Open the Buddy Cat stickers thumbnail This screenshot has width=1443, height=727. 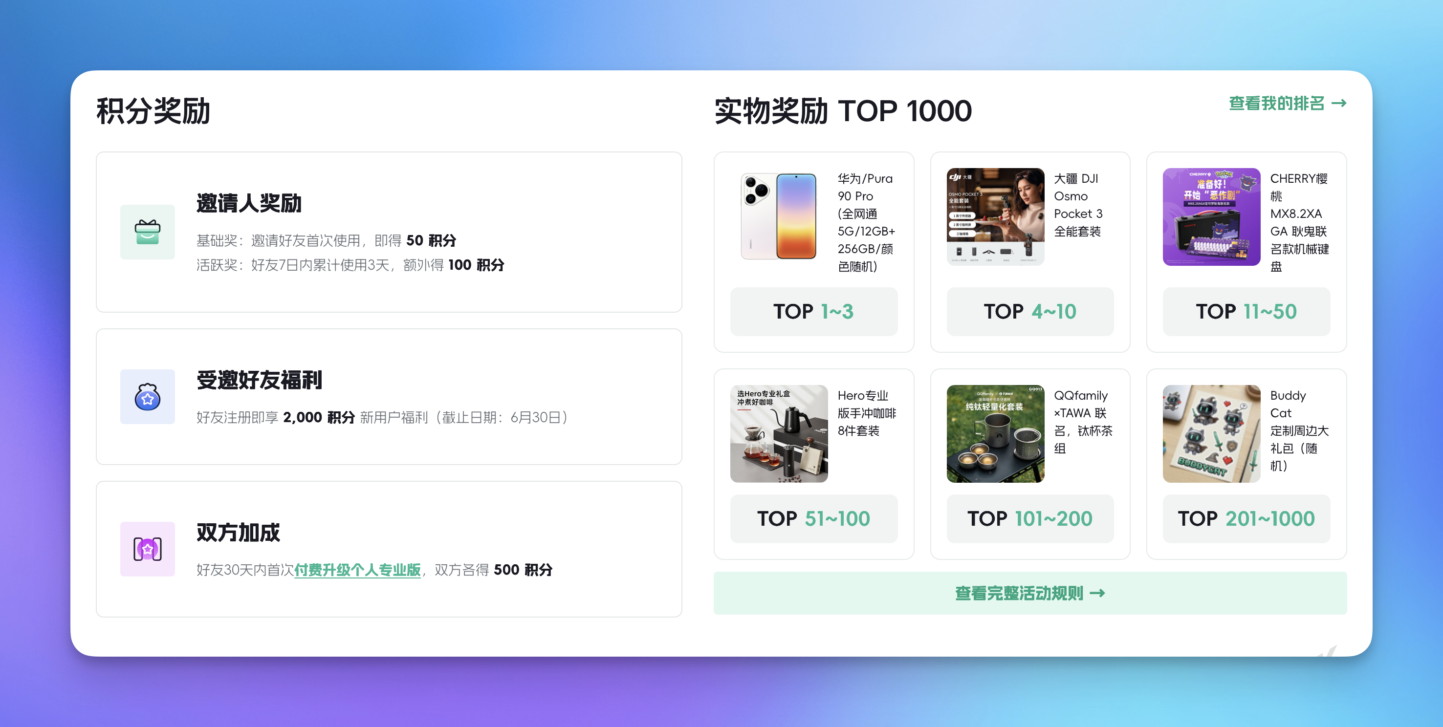(x=1211, y=433)
